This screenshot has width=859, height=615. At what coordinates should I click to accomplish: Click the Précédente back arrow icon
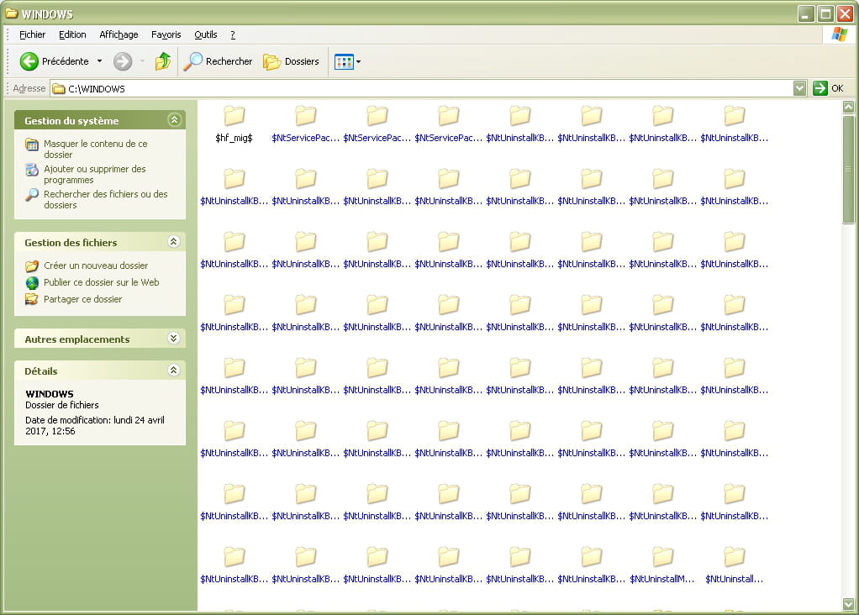pos(29,61)
